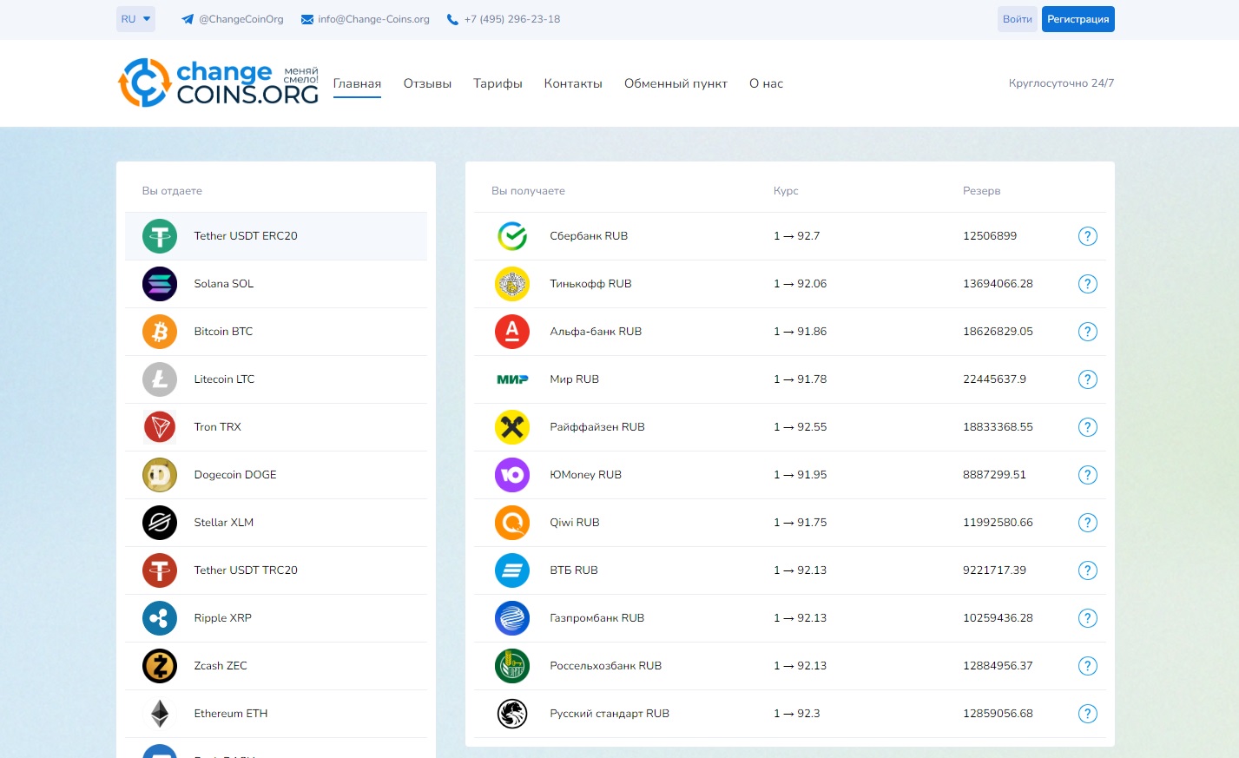
Task: Choose the Россельхозбанк RUB bank icon
Action: [x=512, y=666]
